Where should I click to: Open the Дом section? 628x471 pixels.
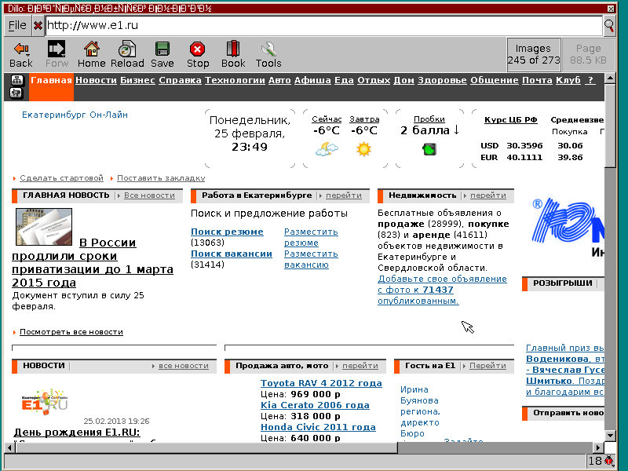tap(403, 80)
